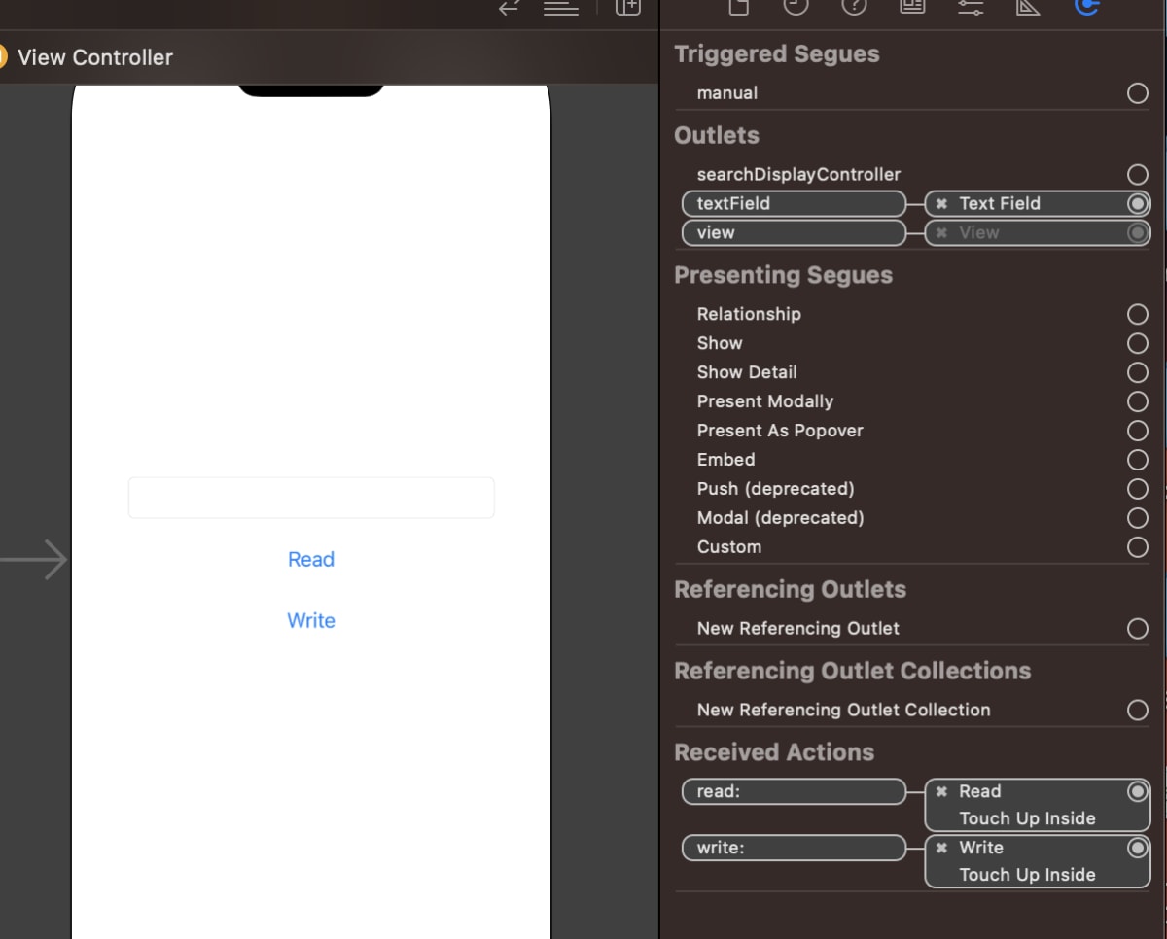The height and width of the screenshot is (939, 1167).
Task: Click the filled circle for read: action
Action: click(x=1138, y=792)
